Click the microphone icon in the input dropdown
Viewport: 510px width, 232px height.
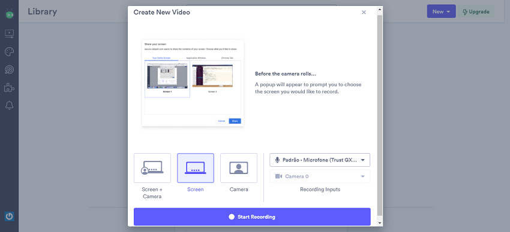[277, 160]
